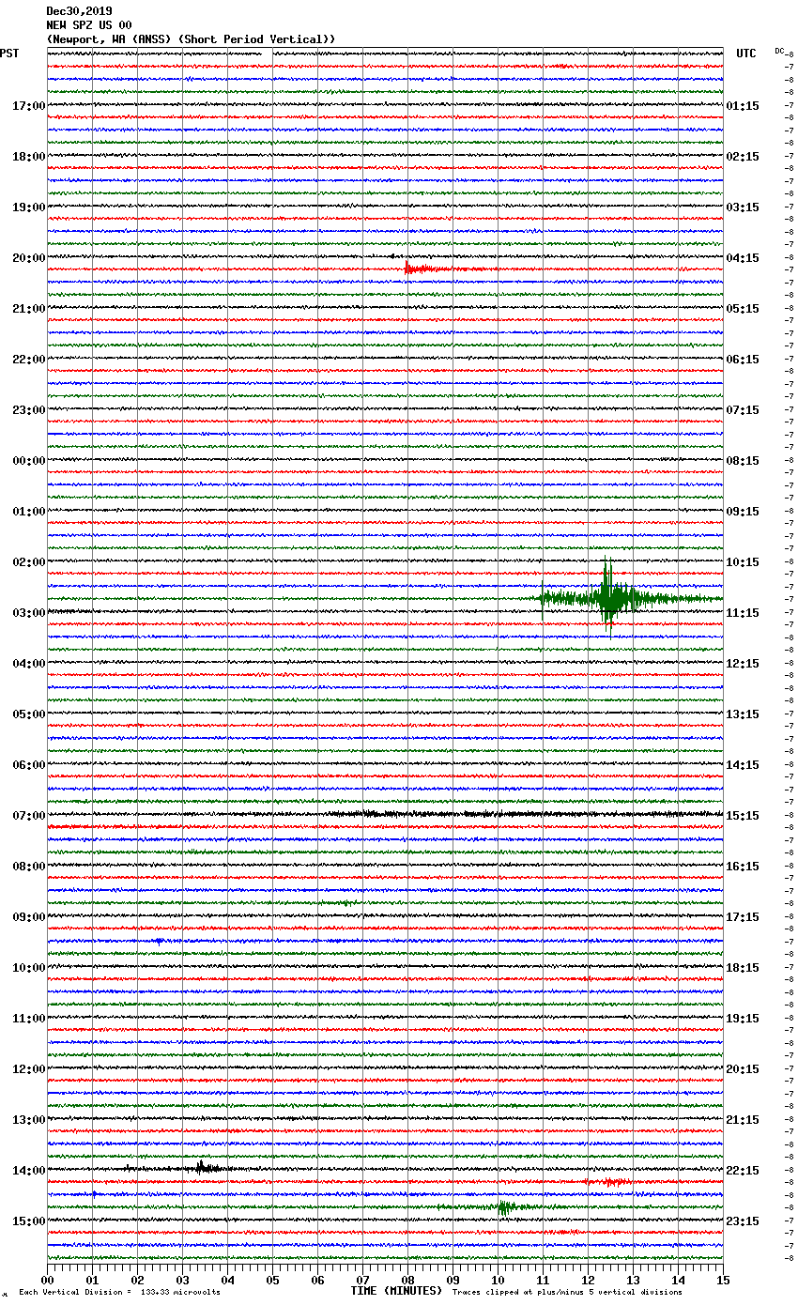Viewport: 798px width, 1305px height.
Task: Select the 07:00 PST time label
Action: (28, 816)
